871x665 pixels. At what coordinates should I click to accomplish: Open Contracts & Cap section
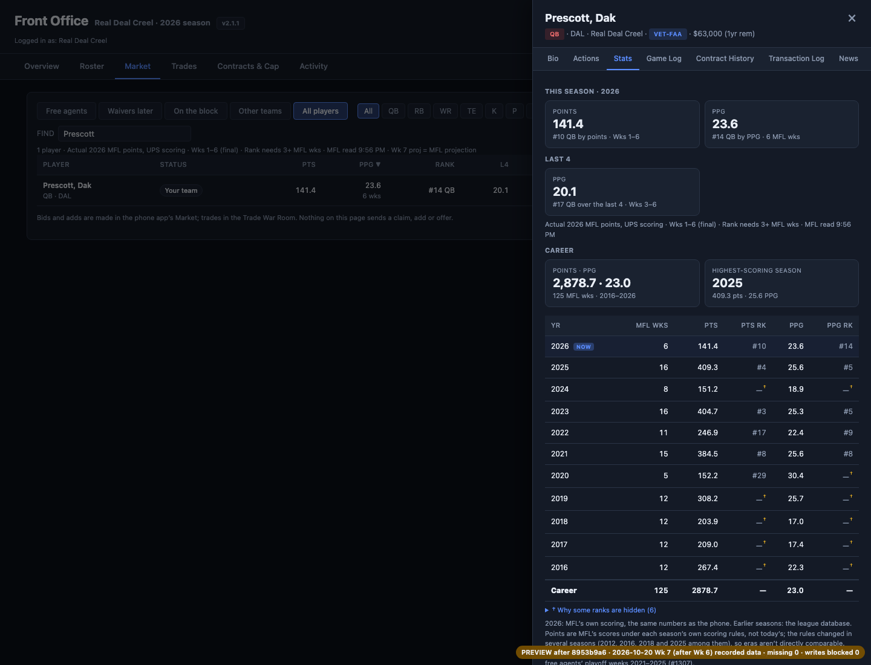[248, 66]
